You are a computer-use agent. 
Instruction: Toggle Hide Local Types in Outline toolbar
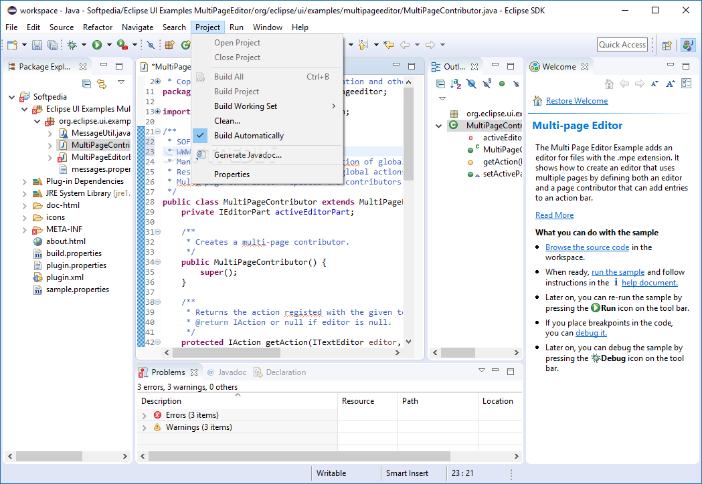[x=516, y=84]
